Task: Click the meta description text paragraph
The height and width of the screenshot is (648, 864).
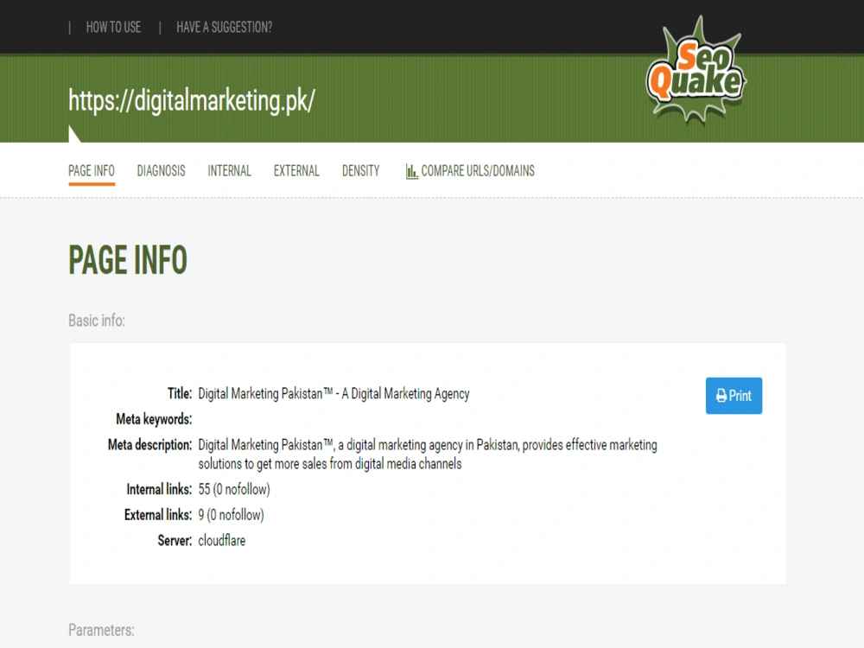Action: tap(428, 454)
